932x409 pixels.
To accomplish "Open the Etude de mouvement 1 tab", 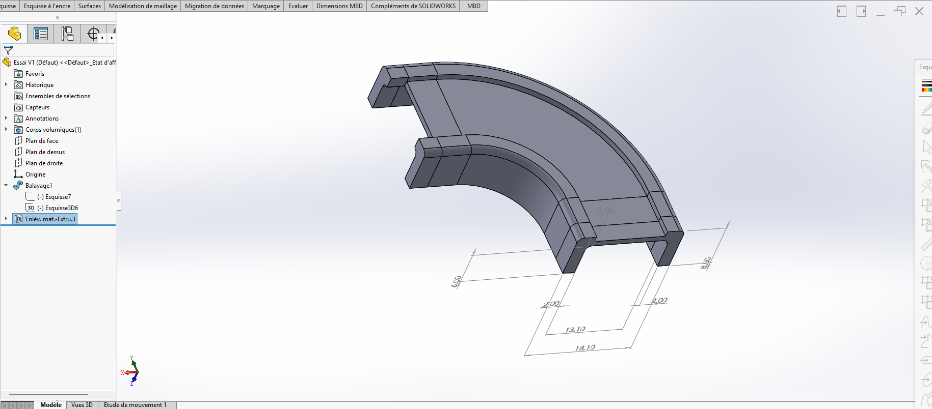I will [135, 405].
